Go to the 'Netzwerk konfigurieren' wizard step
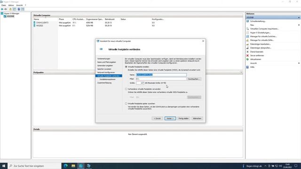This screenshot has width=301, height=169. (106, 72)
